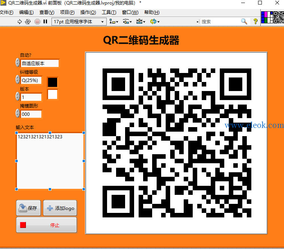This screenshot has width=284, height=249.
Task: Open the 项目(P) menu
Action: (67, 12)
